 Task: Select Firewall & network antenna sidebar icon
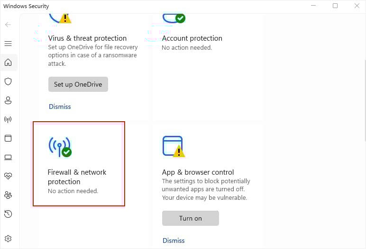click(x=8, y=119)
